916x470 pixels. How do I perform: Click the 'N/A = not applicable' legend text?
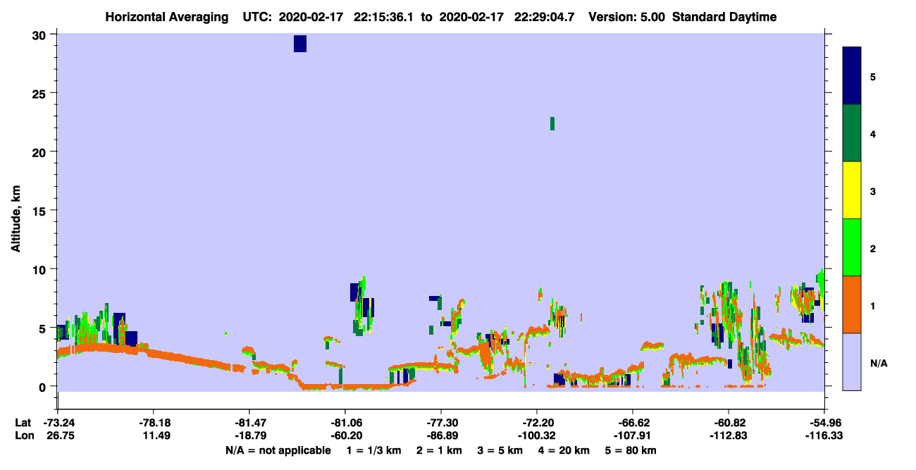(278, 450)
